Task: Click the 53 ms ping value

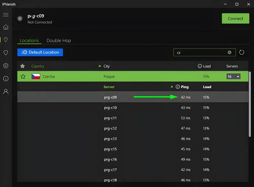Action: (x=185, y=118)
